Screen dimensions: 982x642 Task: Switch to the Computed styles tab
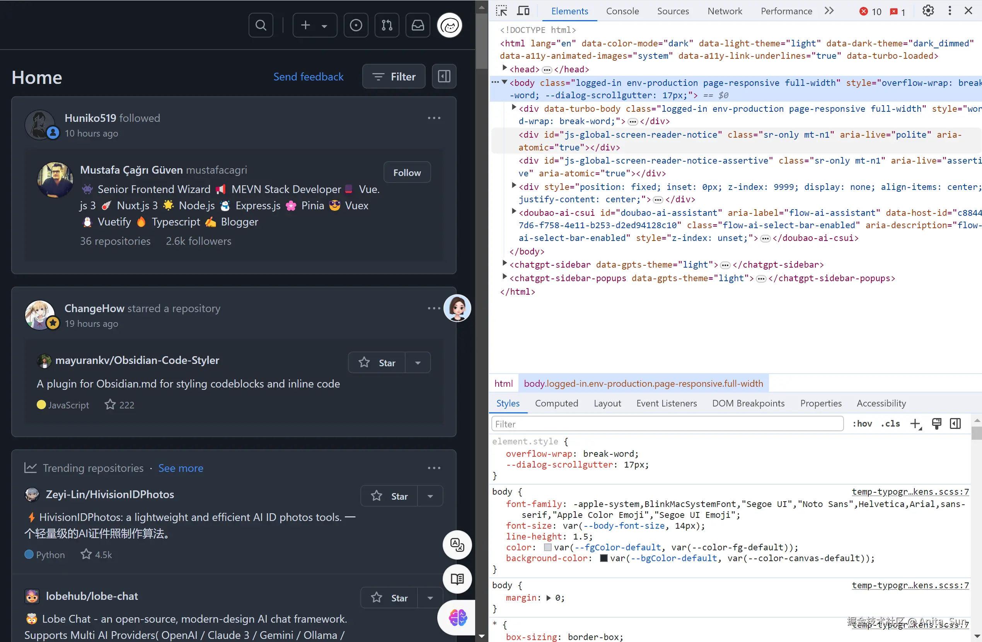(x=556, y=403)
